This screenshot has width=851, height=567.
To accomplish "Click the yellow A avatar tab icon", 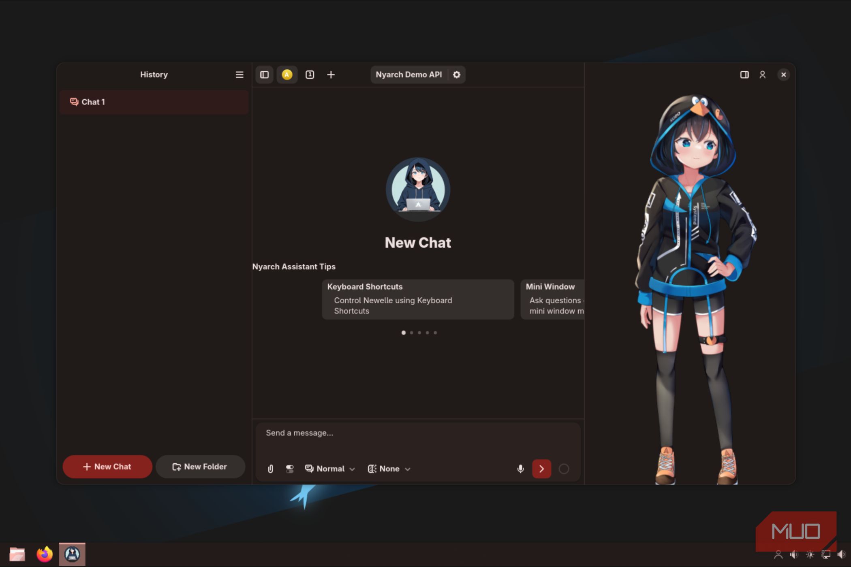I will click(287, 75).
